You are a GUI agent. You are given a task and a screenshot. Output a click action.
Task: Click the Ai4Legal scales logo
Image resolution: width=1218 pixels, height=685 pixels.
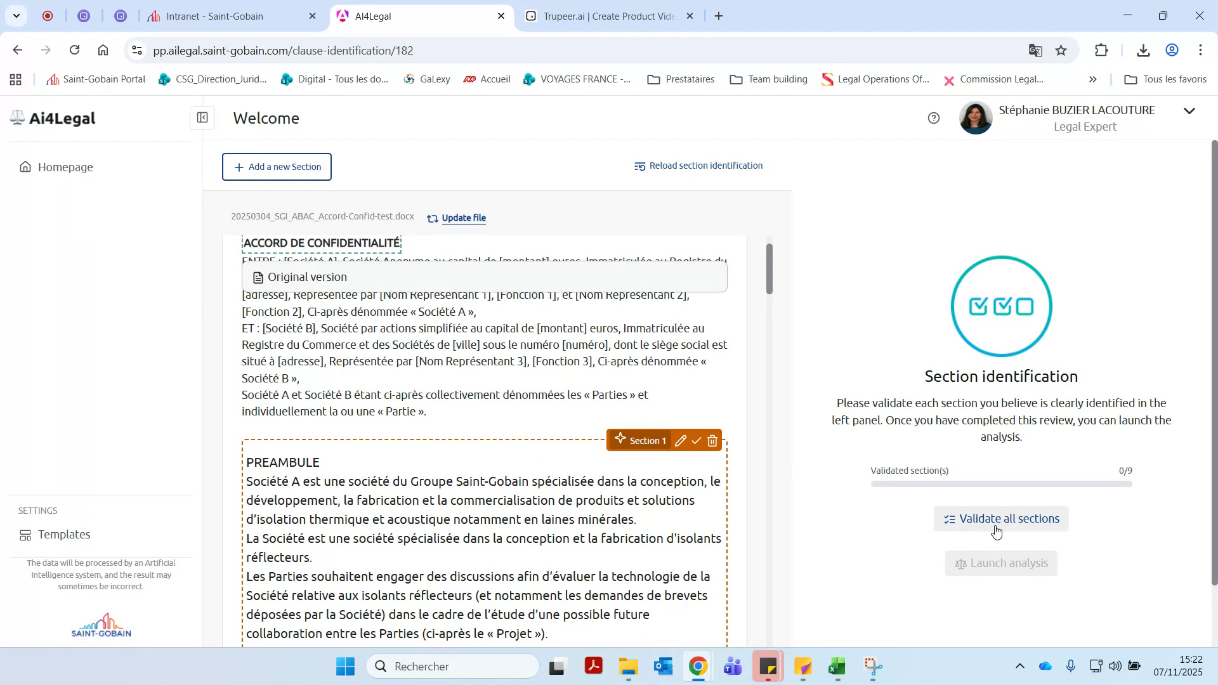16,117
